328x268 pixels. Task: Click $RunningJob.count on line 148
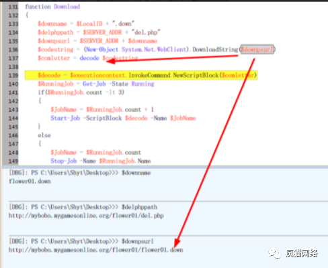point(114,153)
